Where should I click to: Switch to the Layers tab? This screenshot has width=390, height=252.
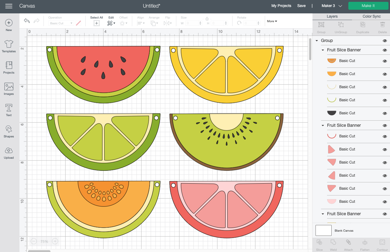(332, 16)
